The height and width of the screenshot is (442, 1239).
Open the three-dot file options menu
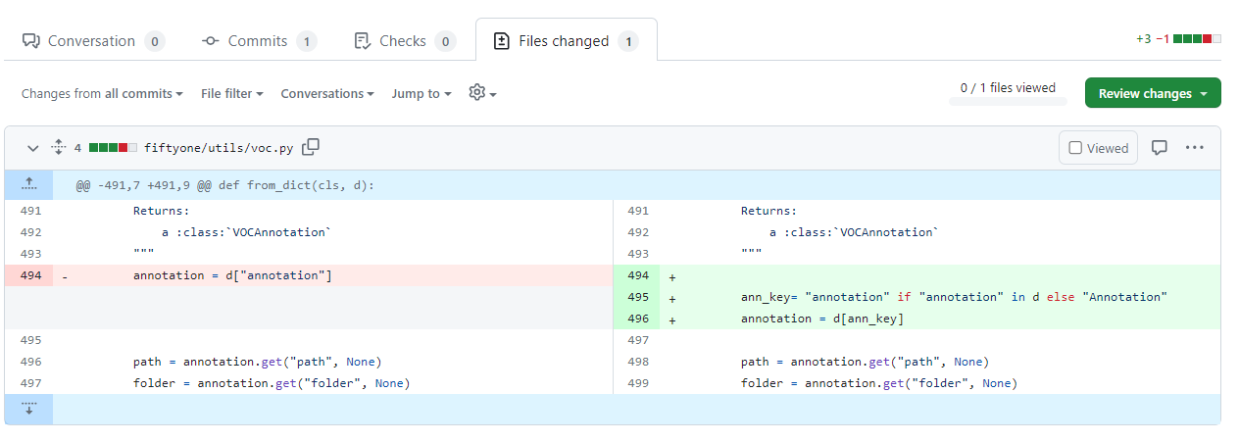(x=1194, y=148)
